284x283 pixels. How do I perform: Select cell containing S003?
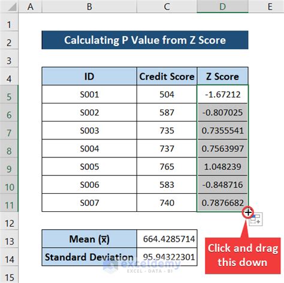89,130
